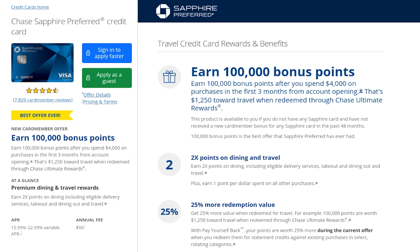The image size is (420, 252).
Task: Click the circular 25% redemption value icon
Action: [x=169, y=211]
